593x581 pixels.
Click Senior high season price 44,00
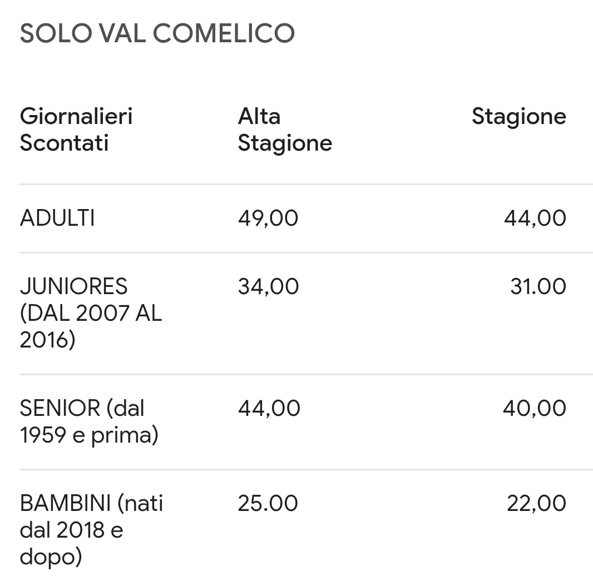click(x=269, y=409)
